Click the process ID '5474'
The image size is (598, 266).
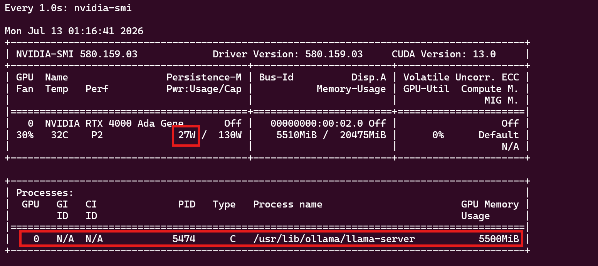(184, 239)
